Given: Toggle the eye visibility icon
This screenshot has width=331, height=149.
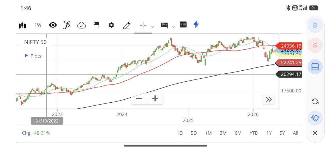Looking at the screenshot, I should [x=53, y=25].
